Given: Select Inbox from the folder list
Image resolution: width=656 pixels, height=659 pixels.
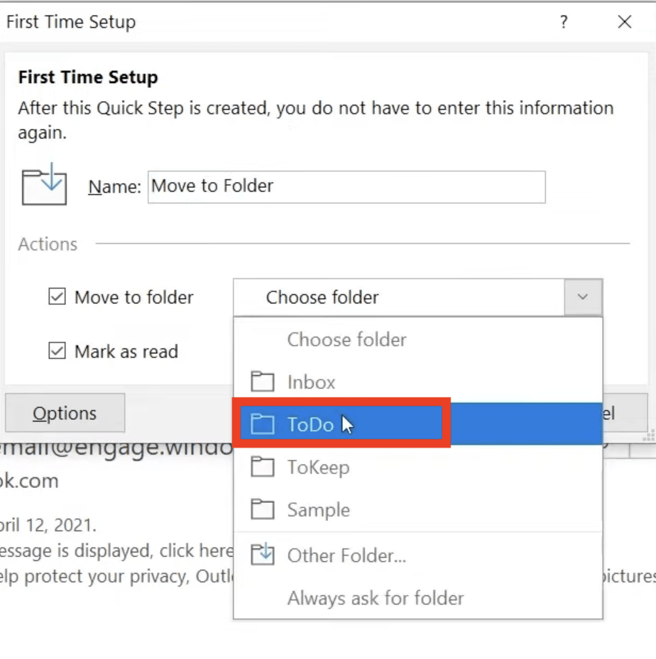Looking at the screenshot, I should point(418,382).
